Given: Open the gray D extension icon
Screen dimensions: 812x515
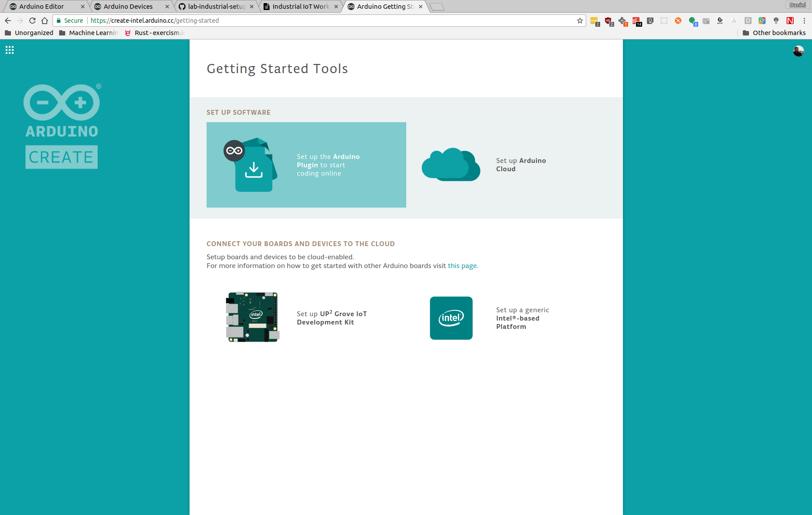Looking at the screenshot, I should (748, 21).
